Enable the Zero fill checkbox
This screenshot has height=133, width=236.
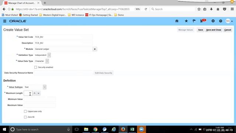25,117
